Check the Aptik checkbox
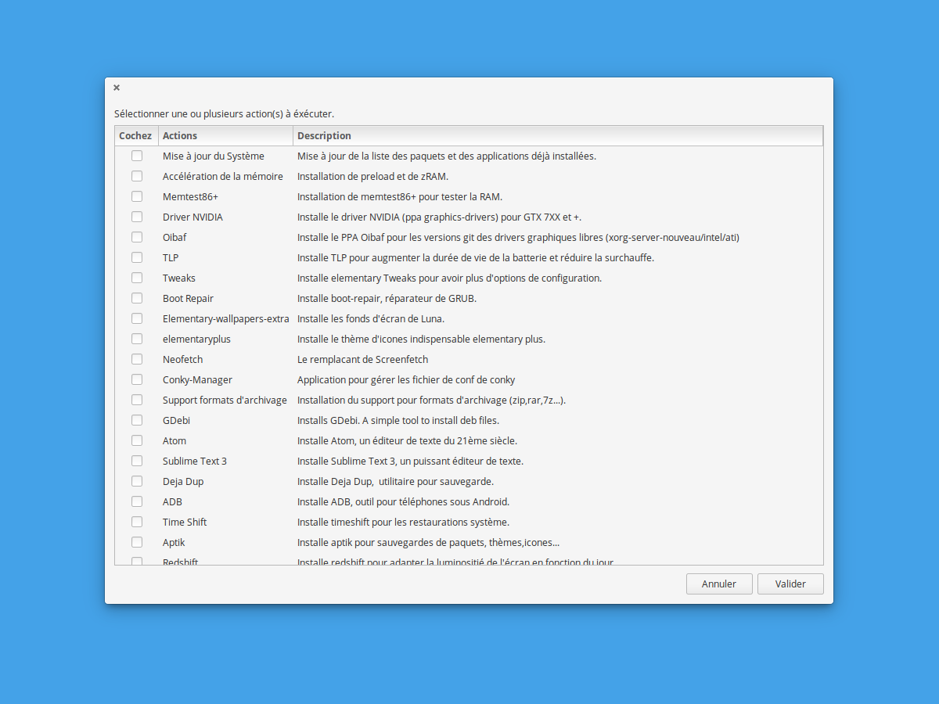 137,542
